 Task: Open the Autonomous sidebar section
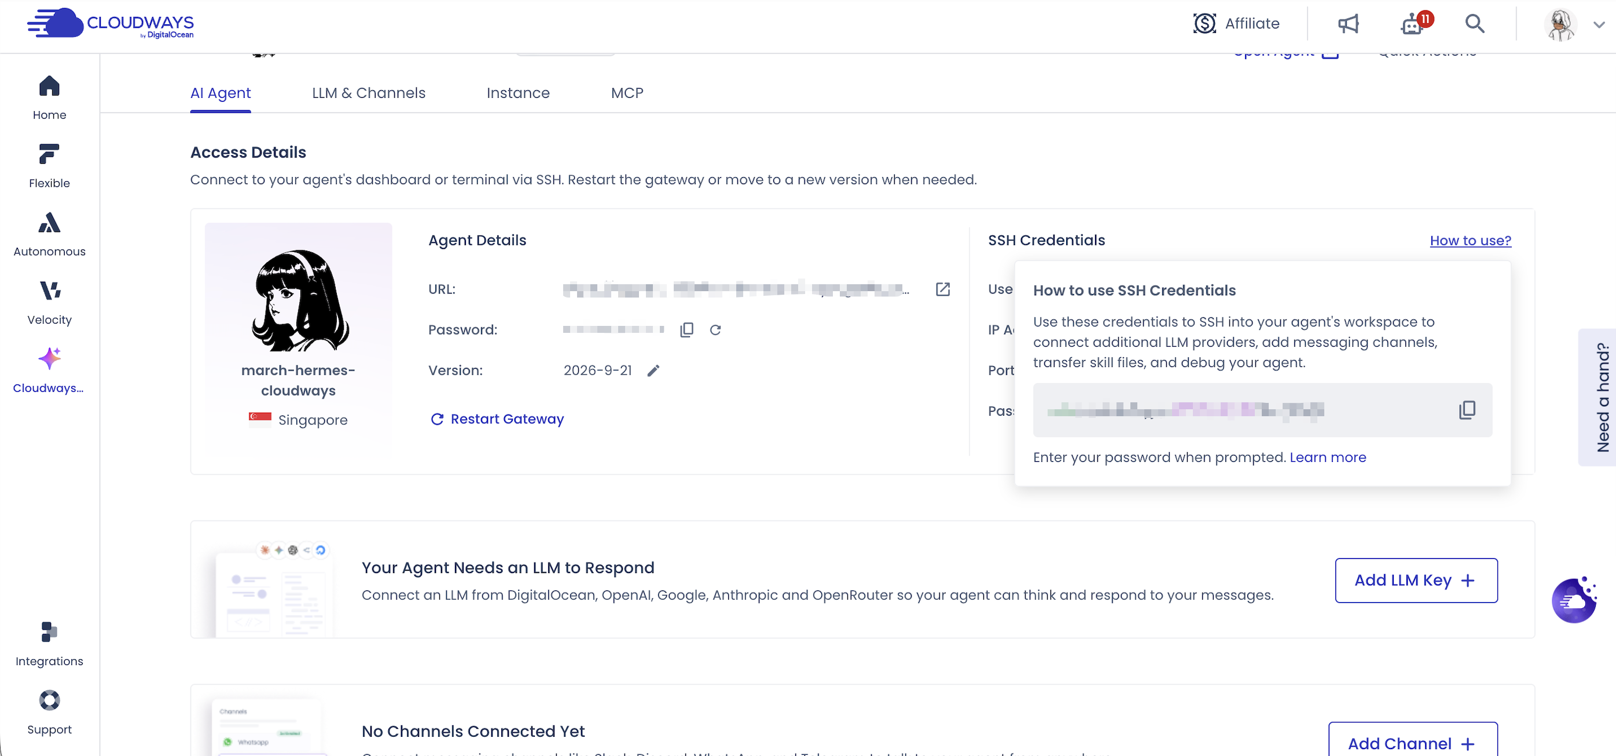[49, 234]
